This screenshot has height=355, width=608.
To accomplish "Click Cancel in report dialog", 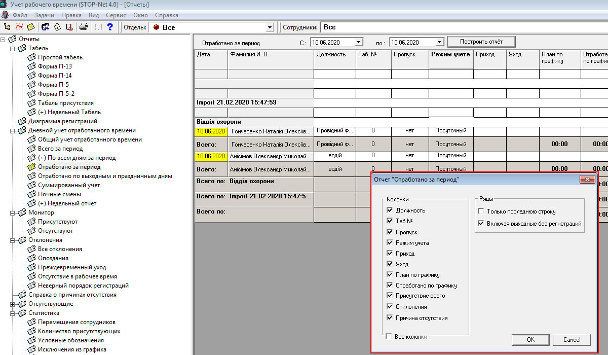I will (572, 339).
